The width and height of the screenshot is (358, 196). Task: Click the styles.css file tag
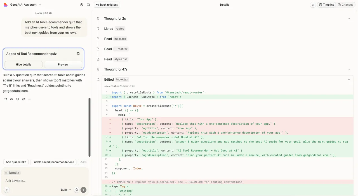click(x=121, y=59)
